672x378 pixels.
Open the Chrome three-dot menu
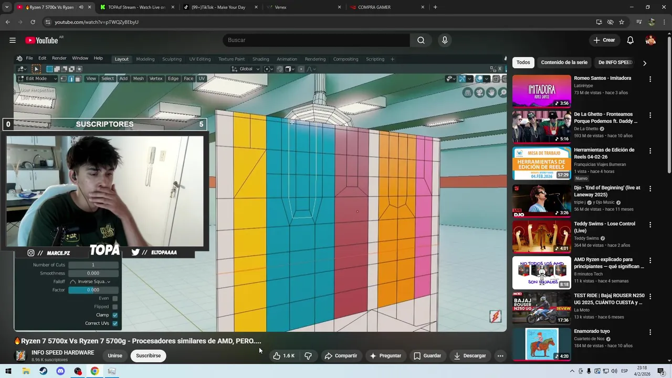coord(664,22)
